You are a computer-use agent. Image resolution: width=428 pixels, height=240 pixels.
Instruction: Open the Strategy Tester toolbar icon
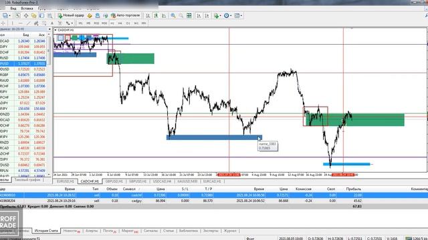tap(49, 16)
